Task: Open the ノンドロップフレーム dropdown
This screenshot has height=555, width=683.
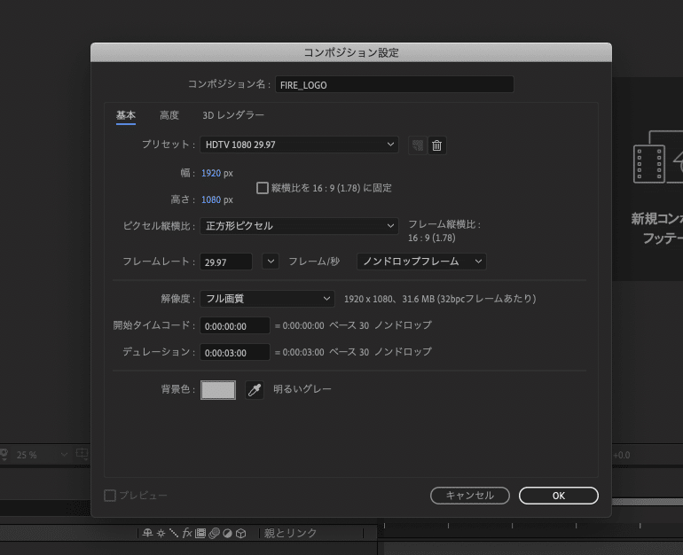Action: point(421,262)
